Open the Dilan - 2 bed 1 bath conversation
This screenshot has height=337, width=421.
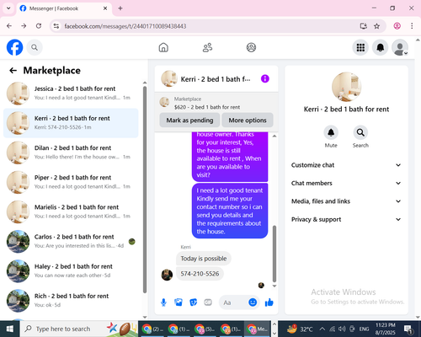click(71, 152)
